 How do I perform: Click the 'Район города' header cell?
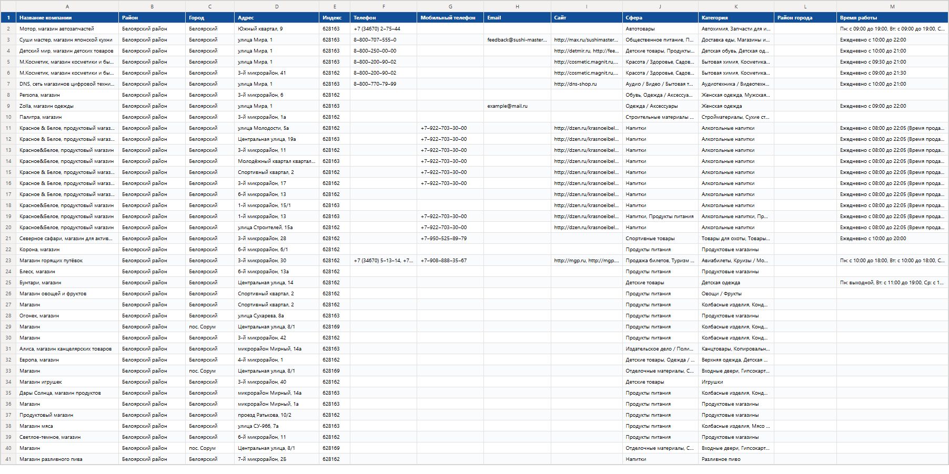[x=805, y=18]
